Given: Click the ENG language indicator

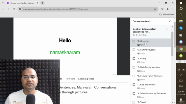Looking at the screenshot, I should pyautogui.click(x=181, y=86).
